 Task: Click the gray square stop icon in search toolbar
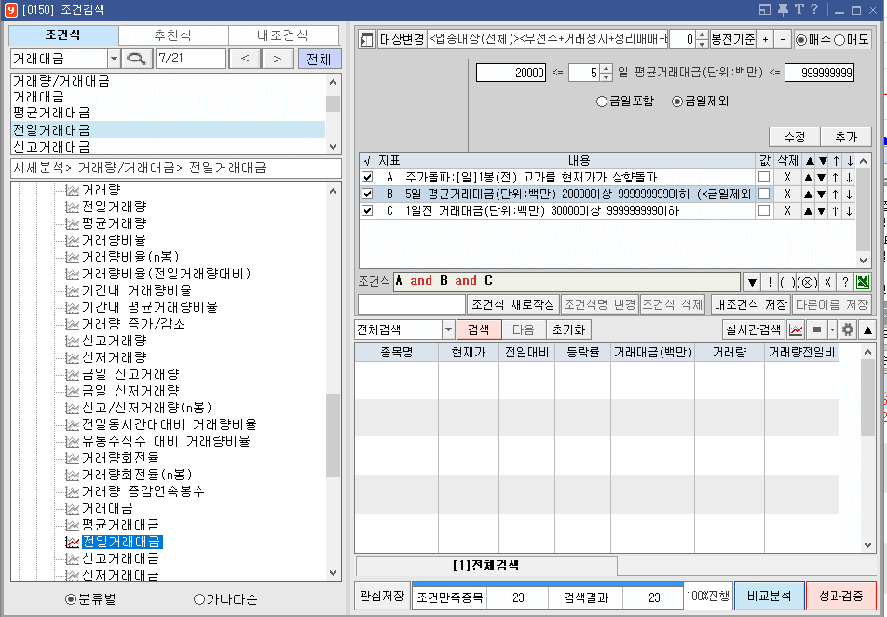pos(816,329)
